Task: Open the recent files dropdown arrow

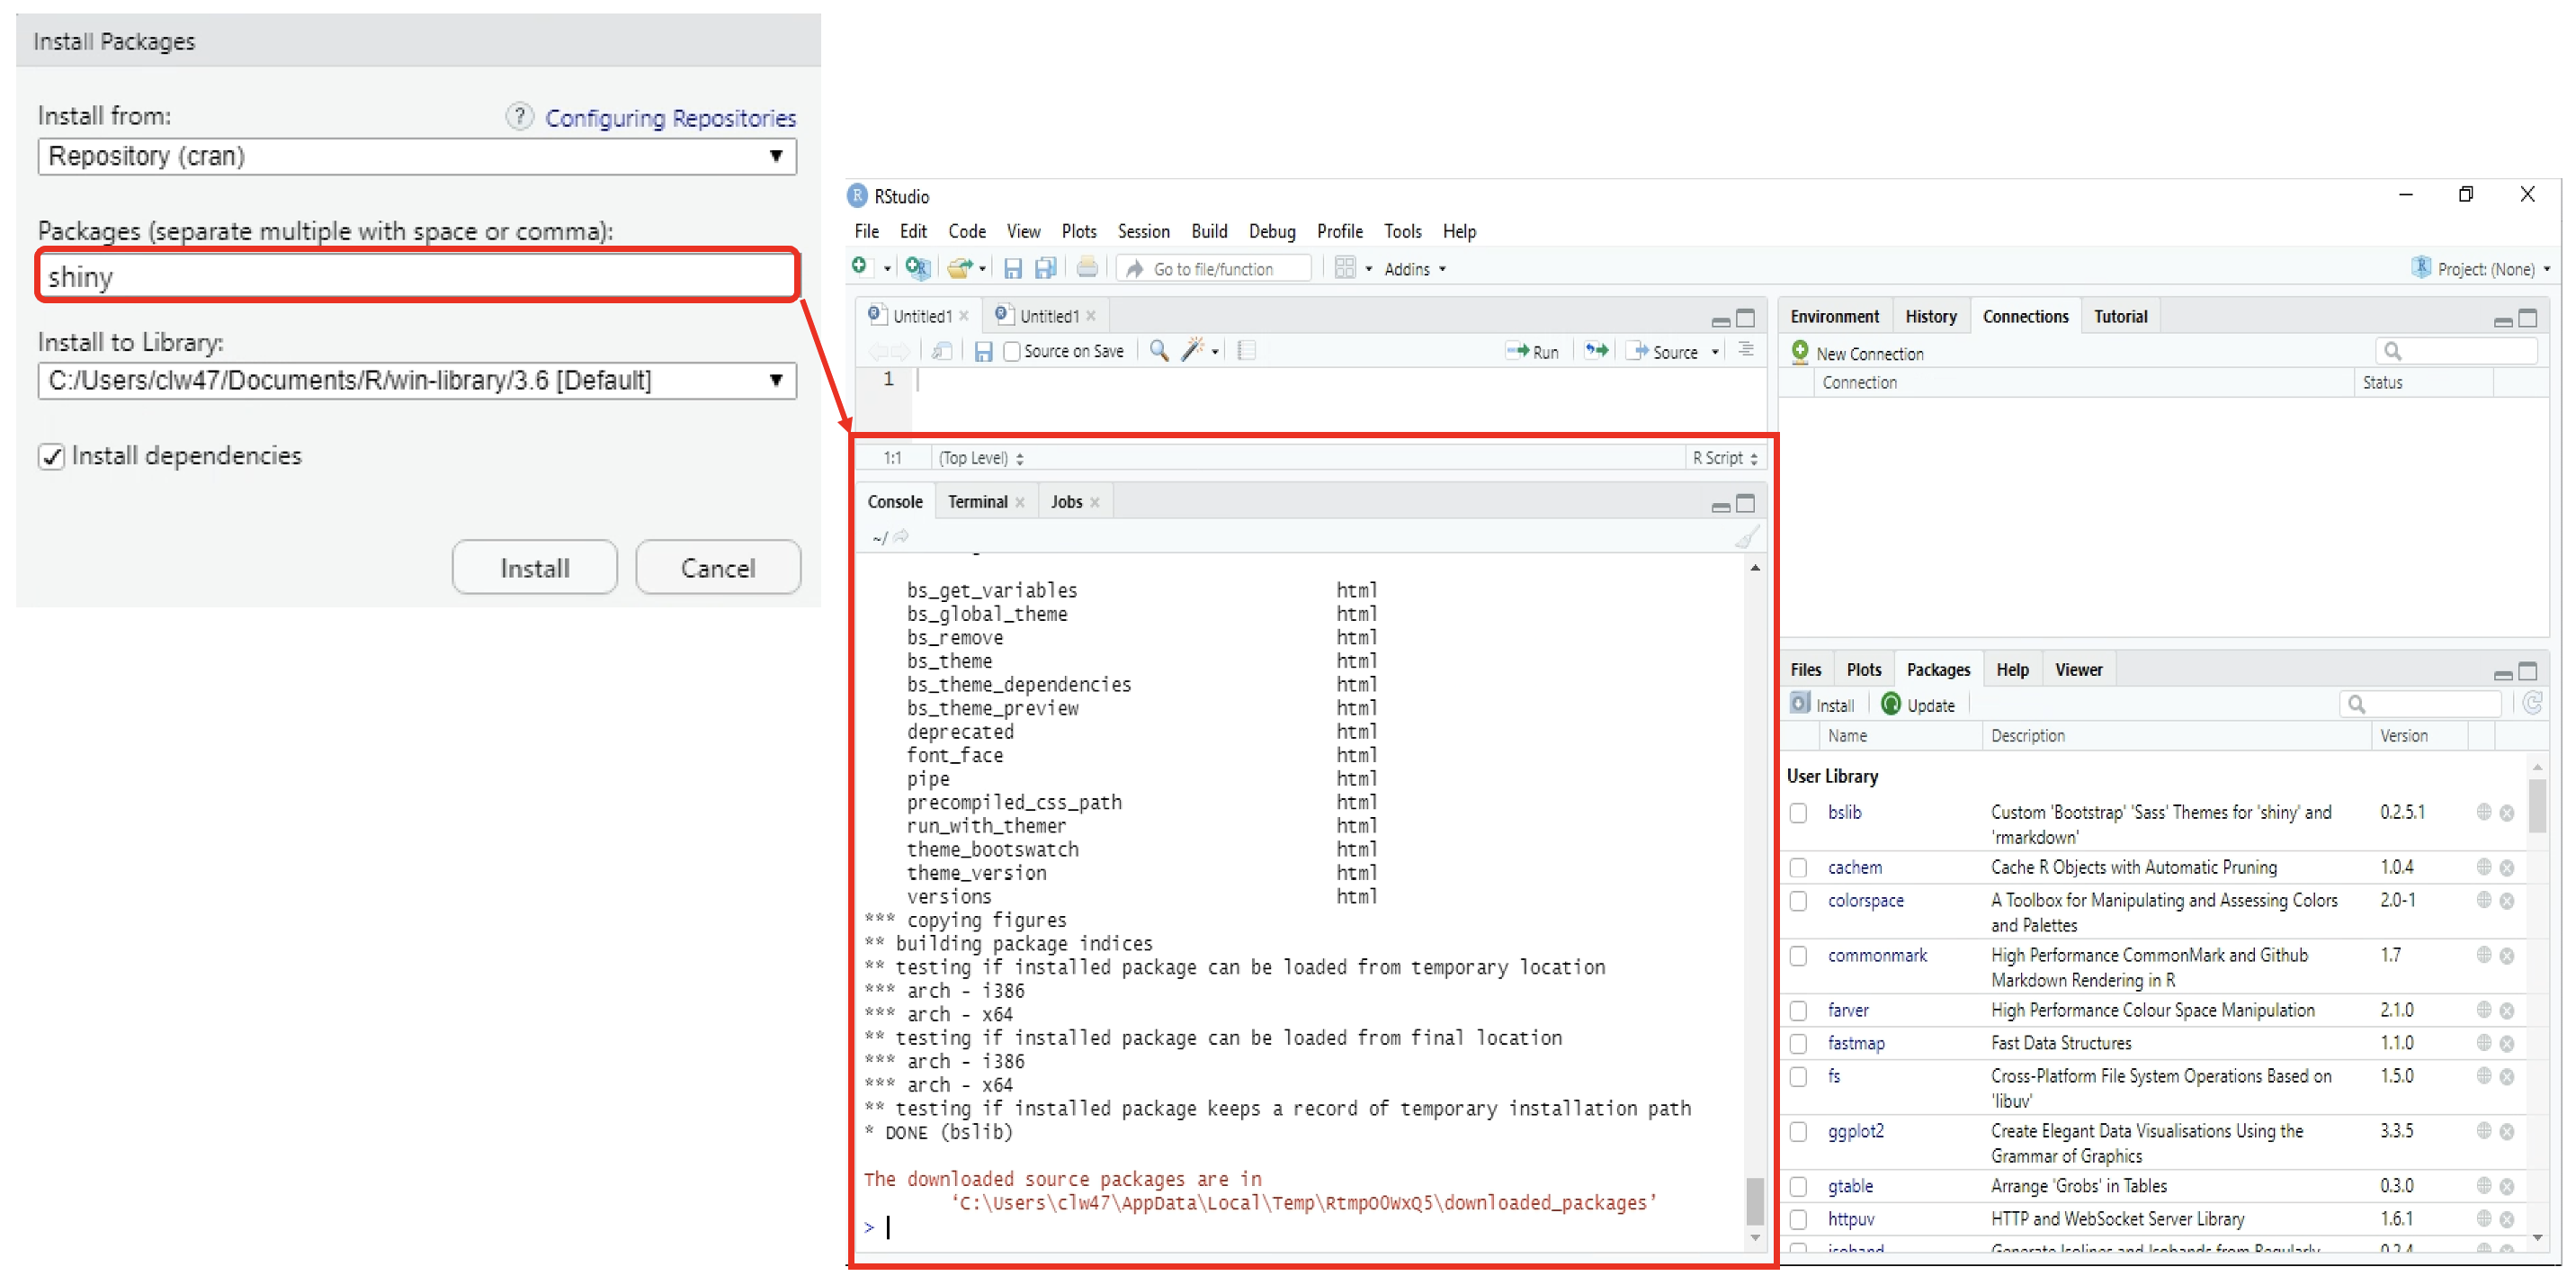Action: click(983, 269)
